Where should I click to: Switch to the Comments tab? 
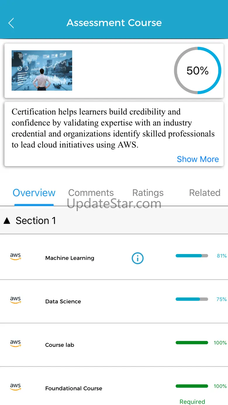91,193
